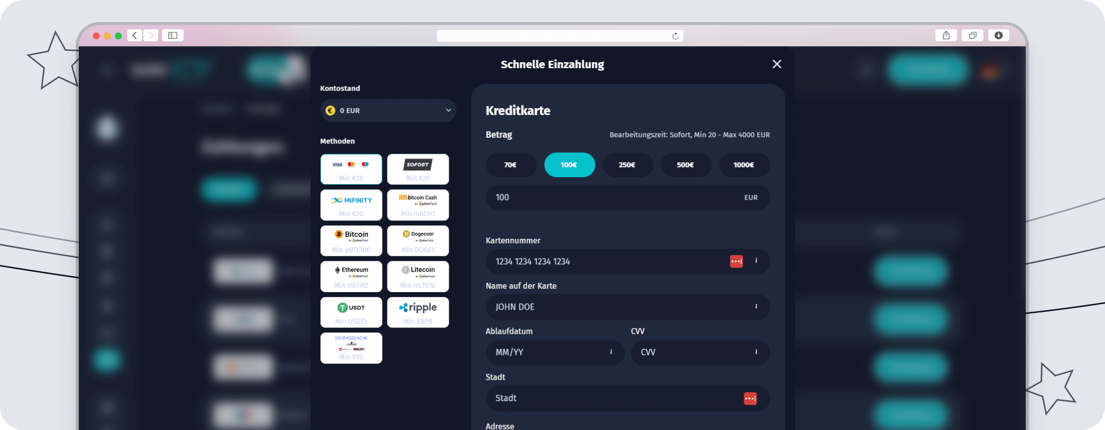Click the red password manager icon in Kartennummer
The height and width of the screenshot is (430, 1105).
pyautogui.click(x=737, y=261)
